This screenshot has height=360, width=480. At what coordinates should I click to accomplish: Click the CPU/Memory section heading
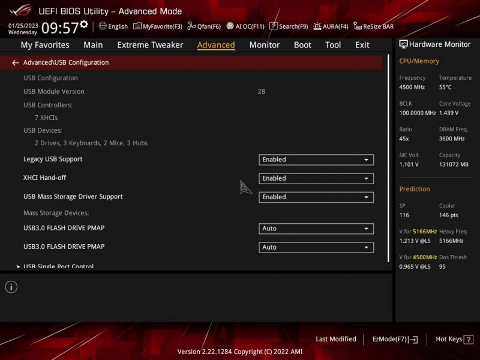click(419, 61)
